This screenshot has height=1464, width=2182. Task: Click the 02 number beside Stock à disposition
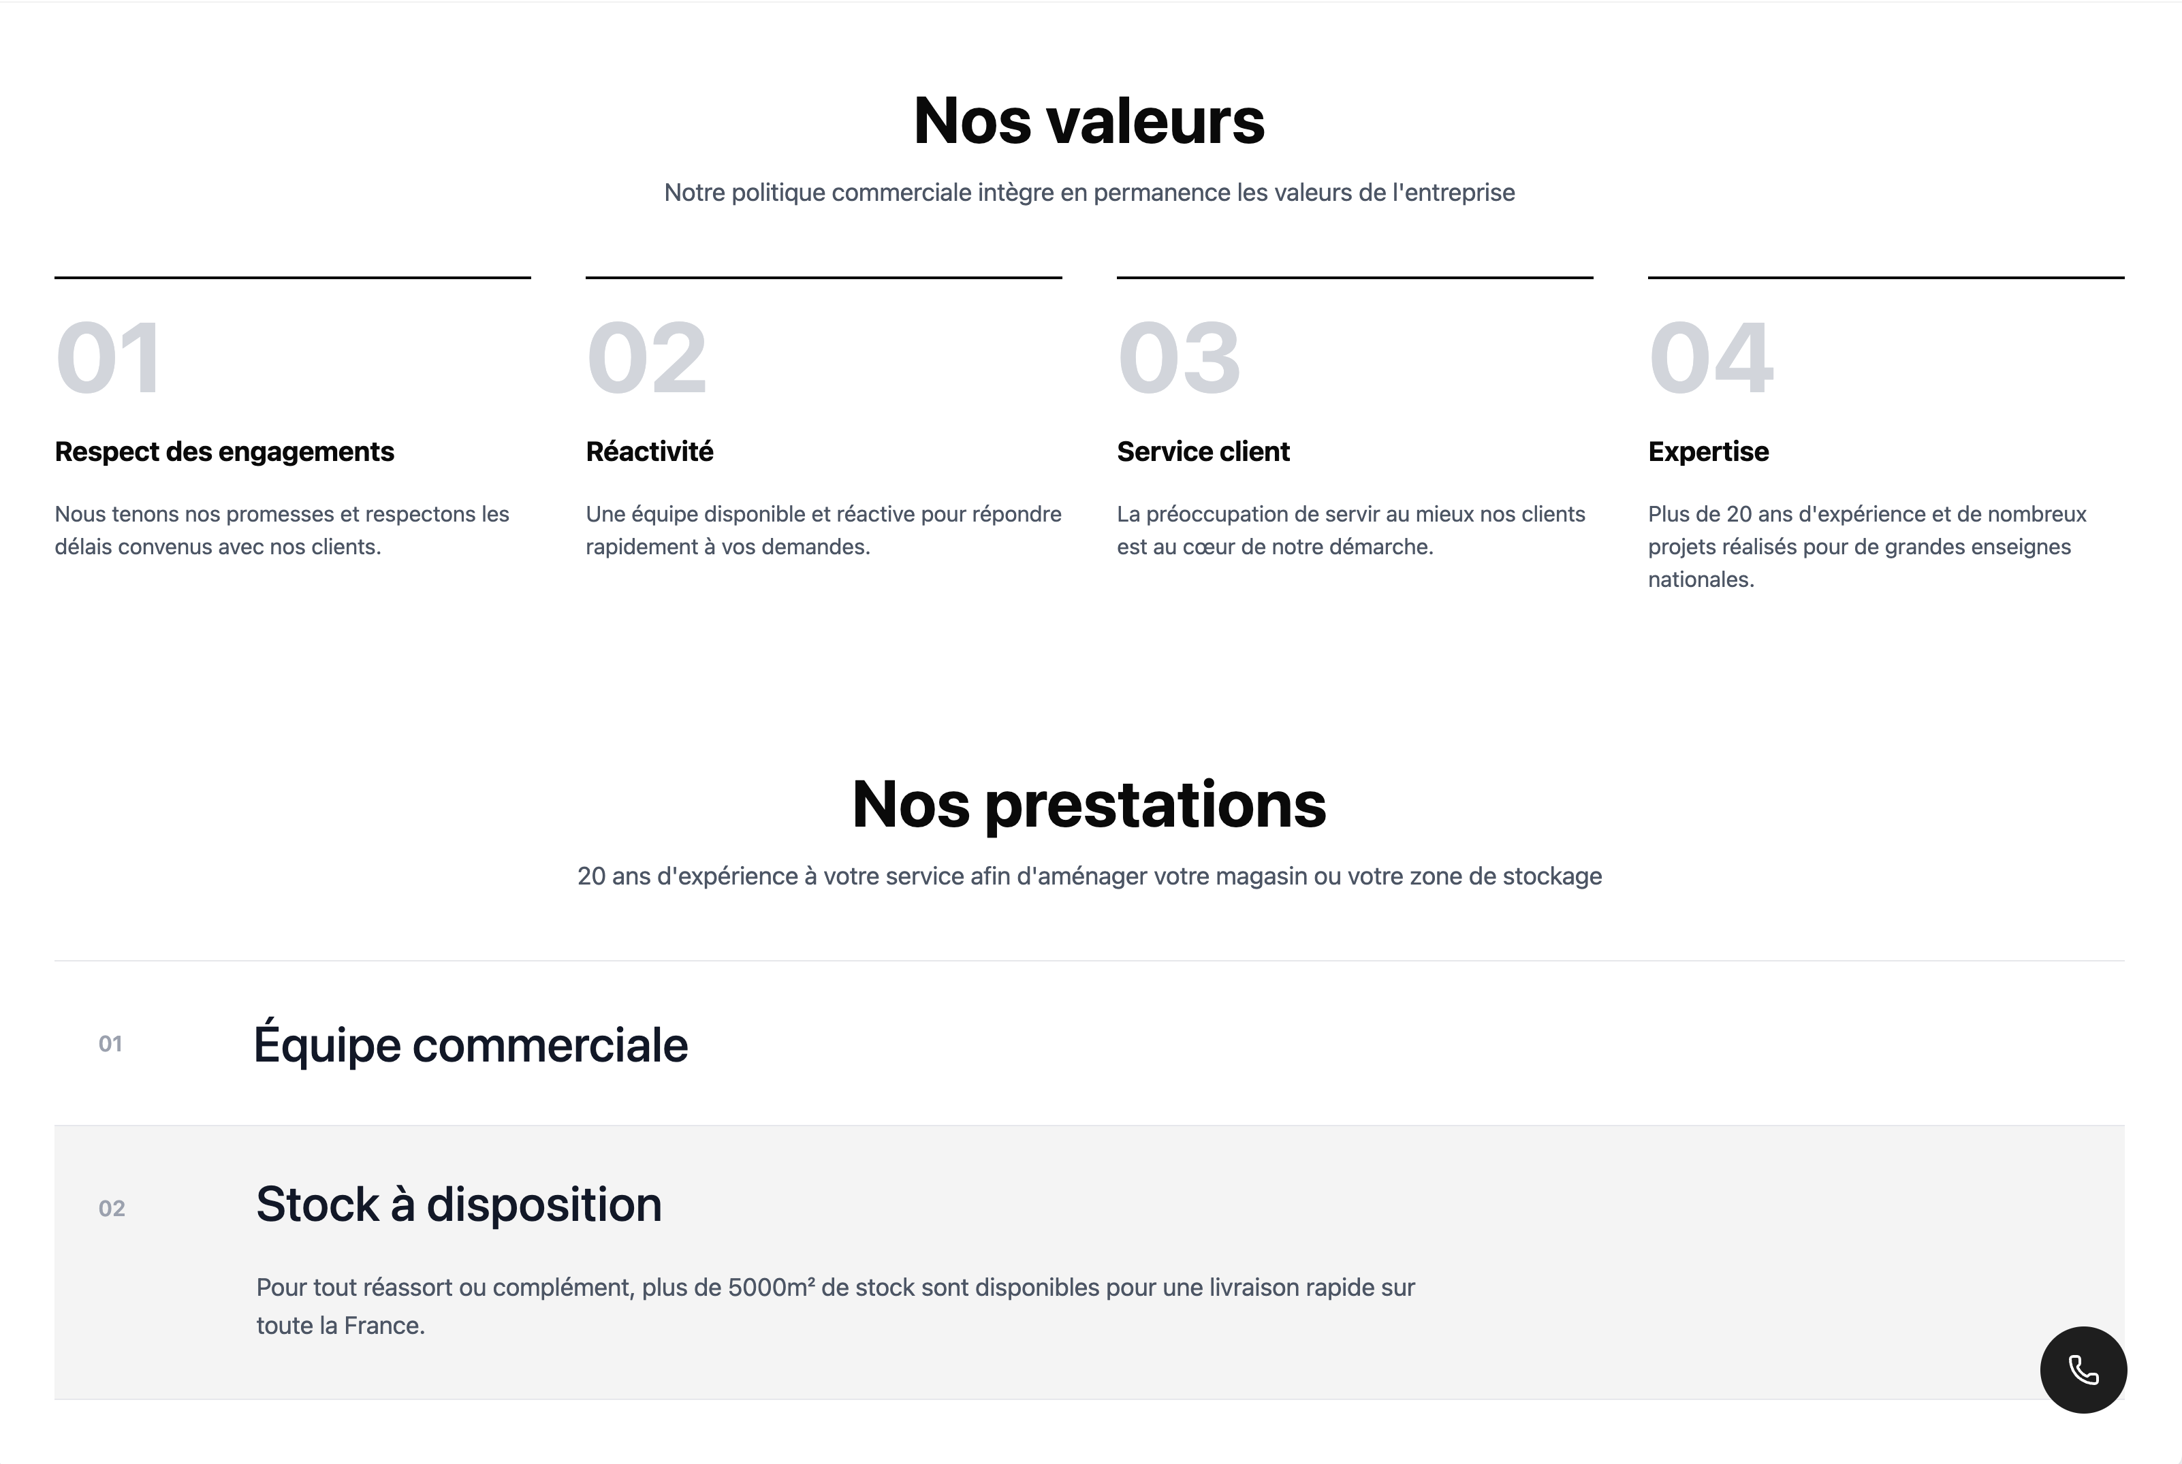111,1208
